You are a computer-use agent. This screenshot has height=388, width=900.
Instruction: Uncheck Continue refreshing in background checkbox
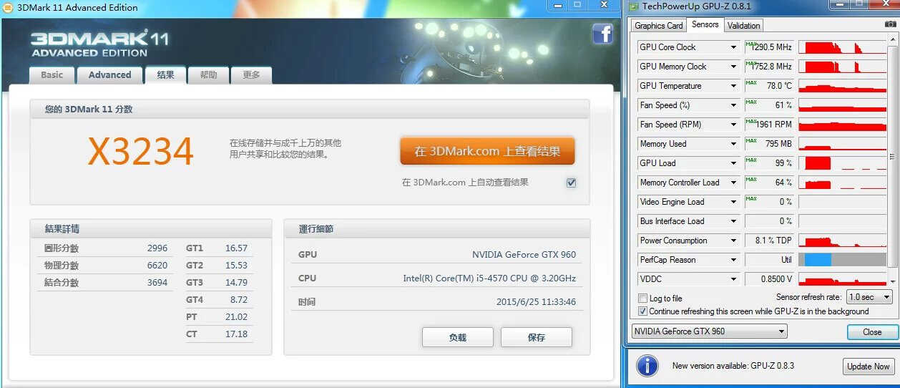642,311
